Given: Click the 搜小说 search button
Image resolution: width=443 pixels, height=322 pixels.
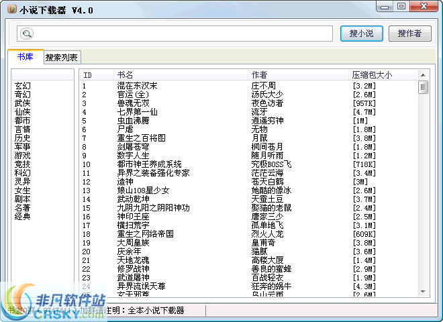Looking at the screenshot, I should 361,34.
